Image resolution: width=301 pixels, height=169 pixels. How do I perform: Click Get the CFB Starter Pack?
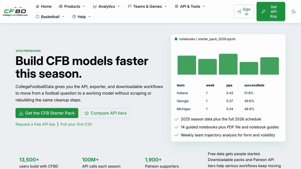tap(47, 113)
